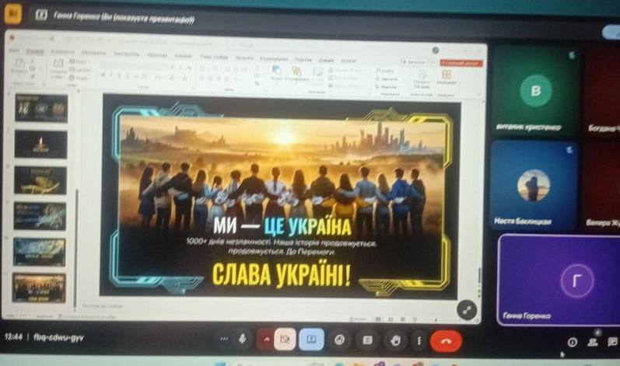Select the last slide thumbnail showing the crowd
The width and height of the screenshot is (620, 366).
coord(39,288)
